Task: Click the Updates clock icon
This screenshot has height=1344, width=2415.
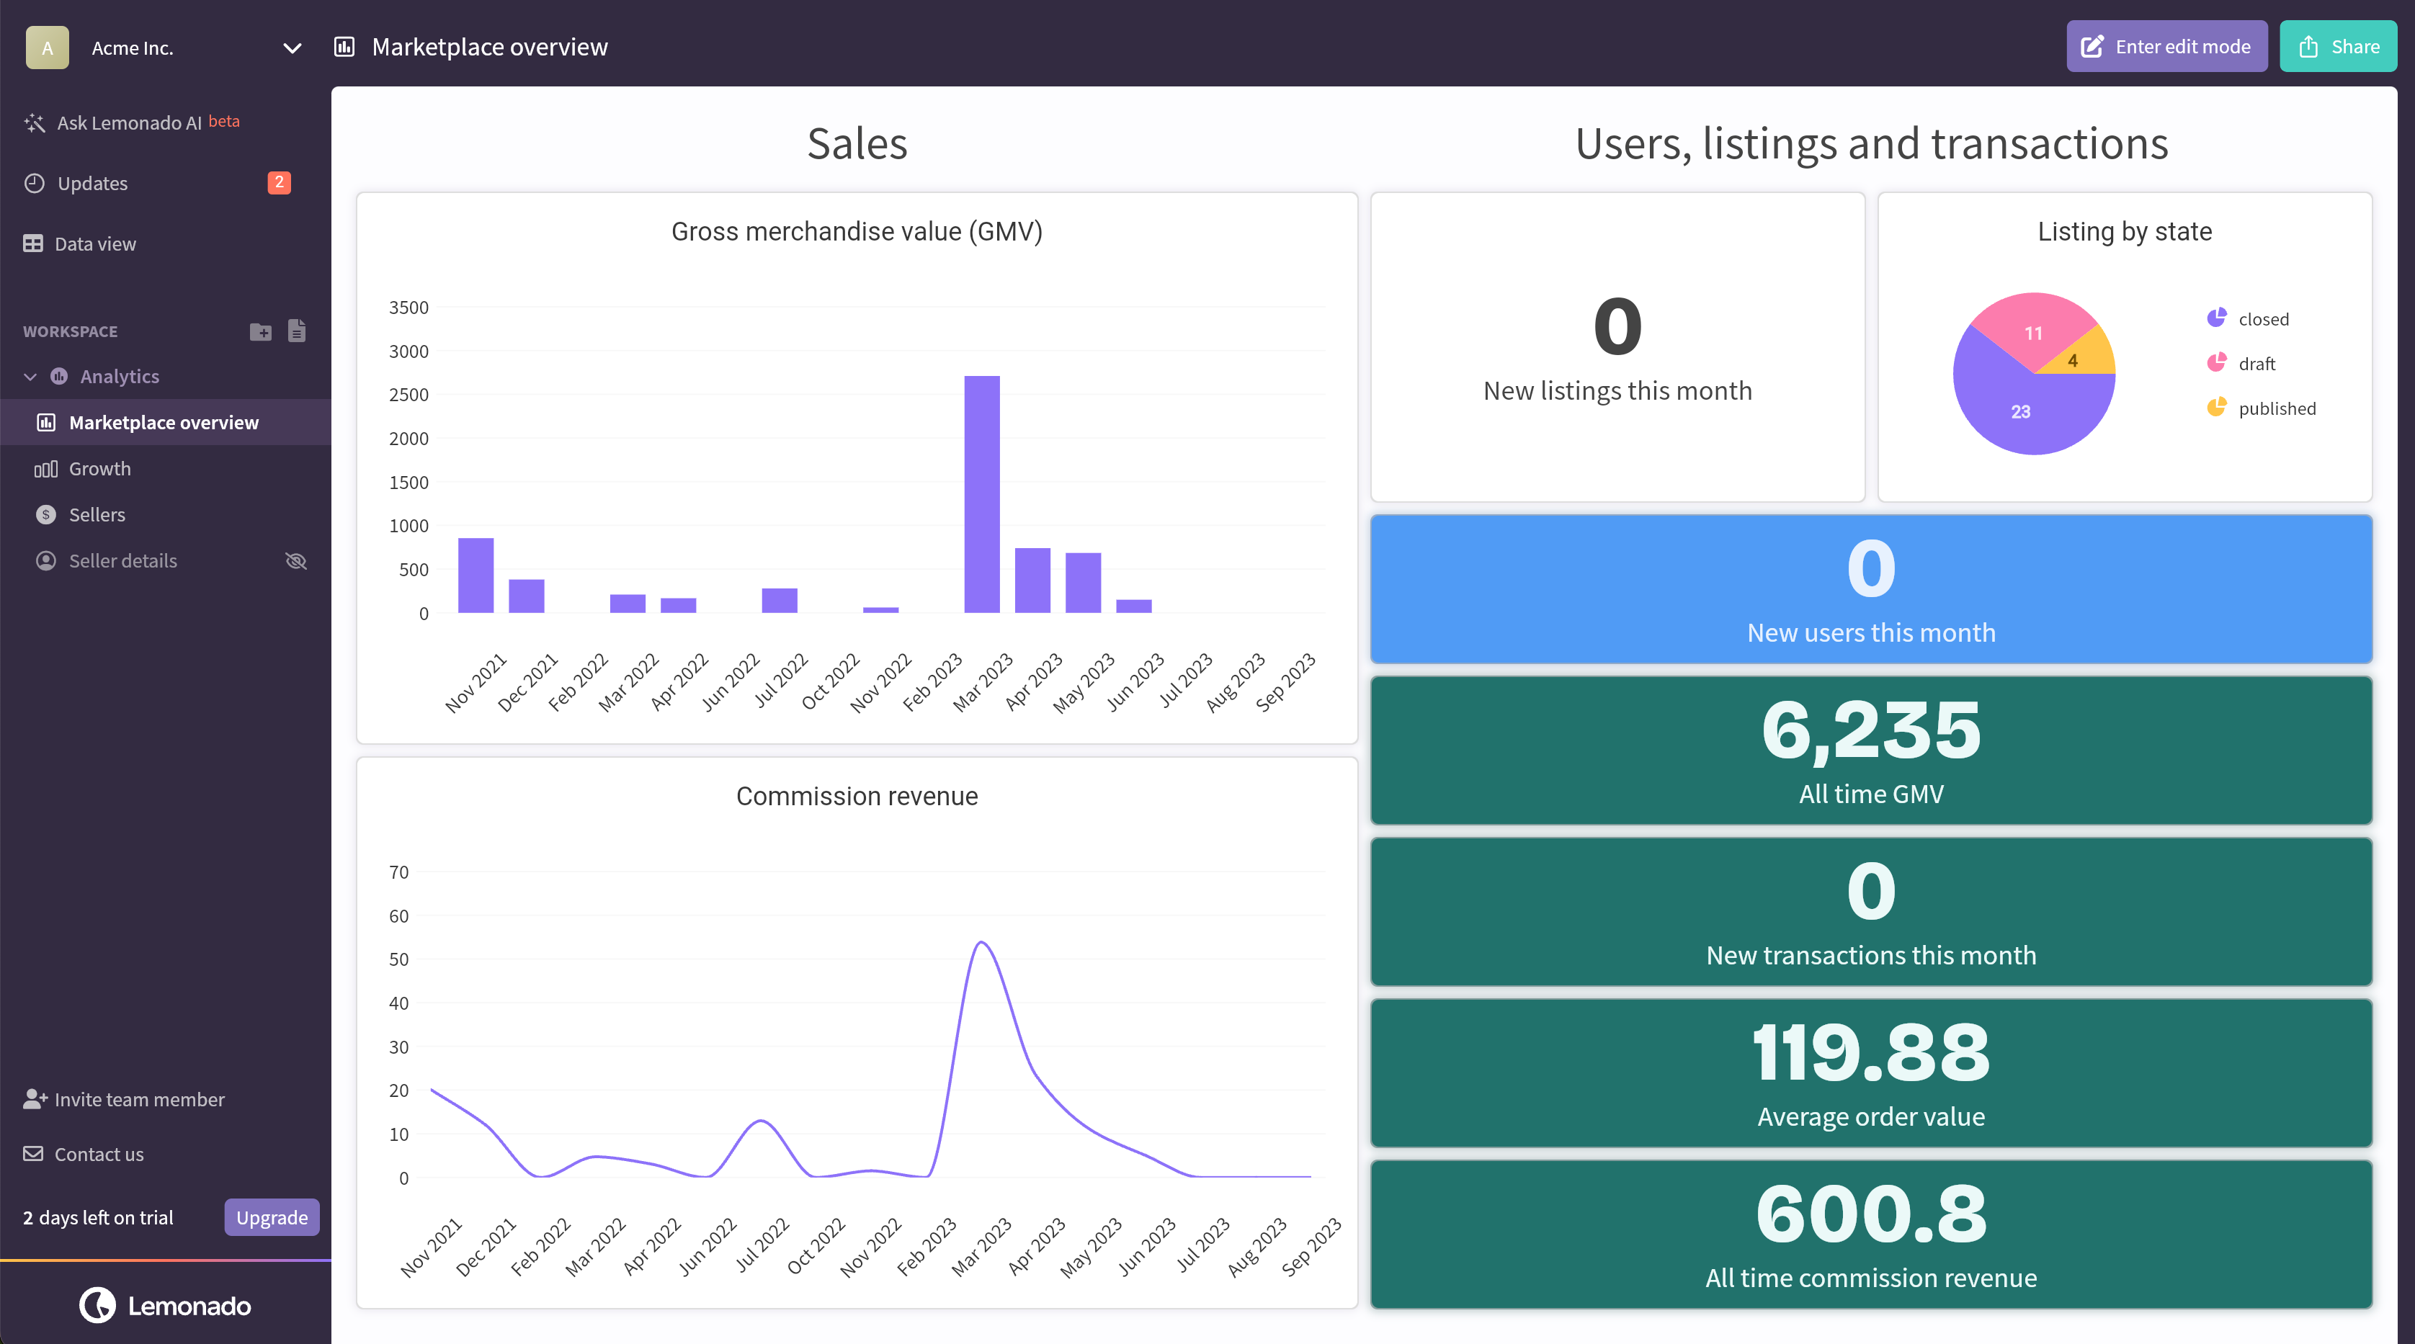Action: pos(35,183)
